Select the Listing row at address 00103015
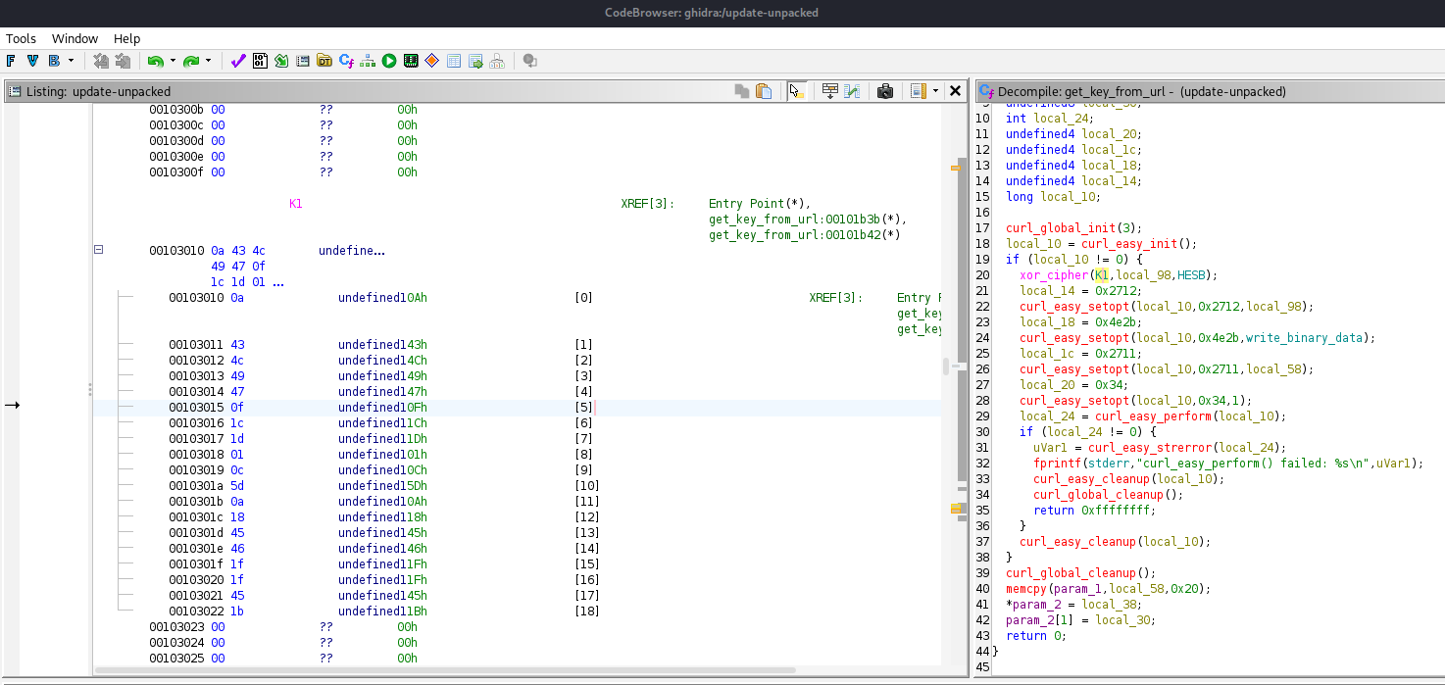 pos(517,408)
